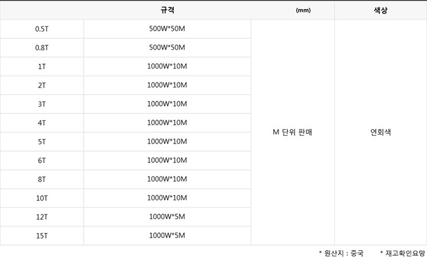Select the 2T thickness cell
This screenshot has width=427, height=257.
(42, 85)
